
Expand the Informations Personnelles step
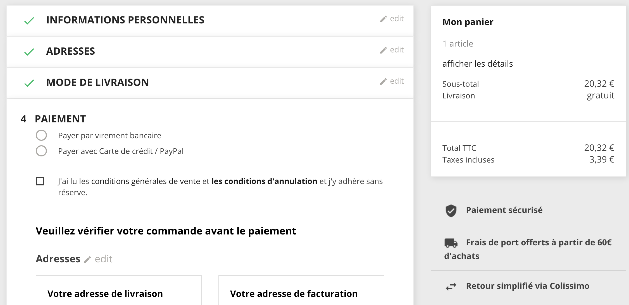tap(210, 20)
